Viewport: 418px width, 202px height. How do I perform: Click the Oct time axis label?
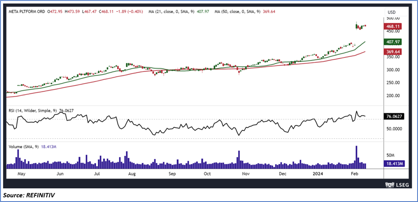(x=207, y=174)
